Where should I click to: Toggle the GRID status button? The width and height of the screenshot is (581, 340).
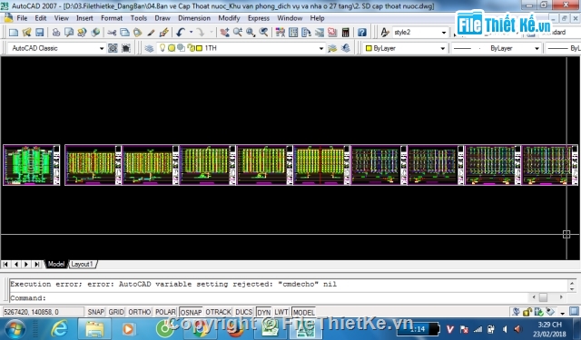click(x=116, y=312)
